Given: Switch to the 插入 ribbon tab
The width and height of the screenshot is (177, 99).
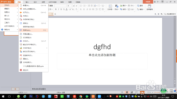Looking at the screenshot, I should (27, 2).
